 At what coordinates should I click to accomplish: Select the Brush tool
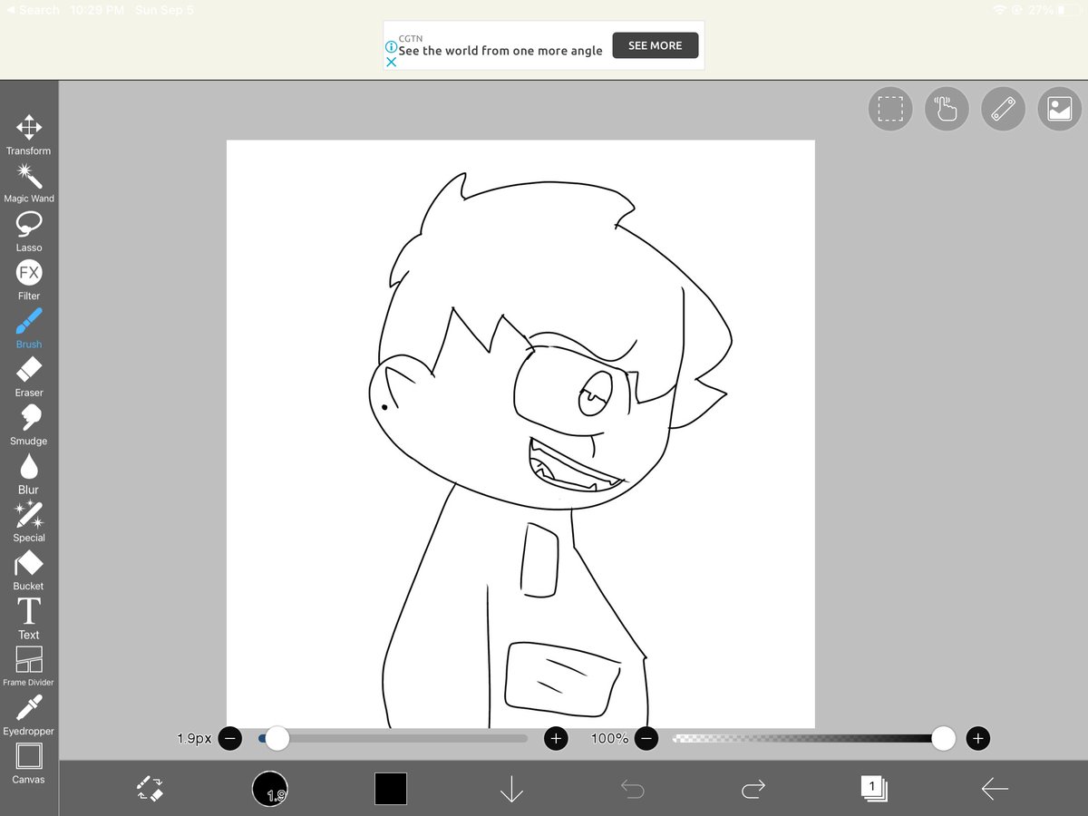pyautogui.click(x=29, y=328)
